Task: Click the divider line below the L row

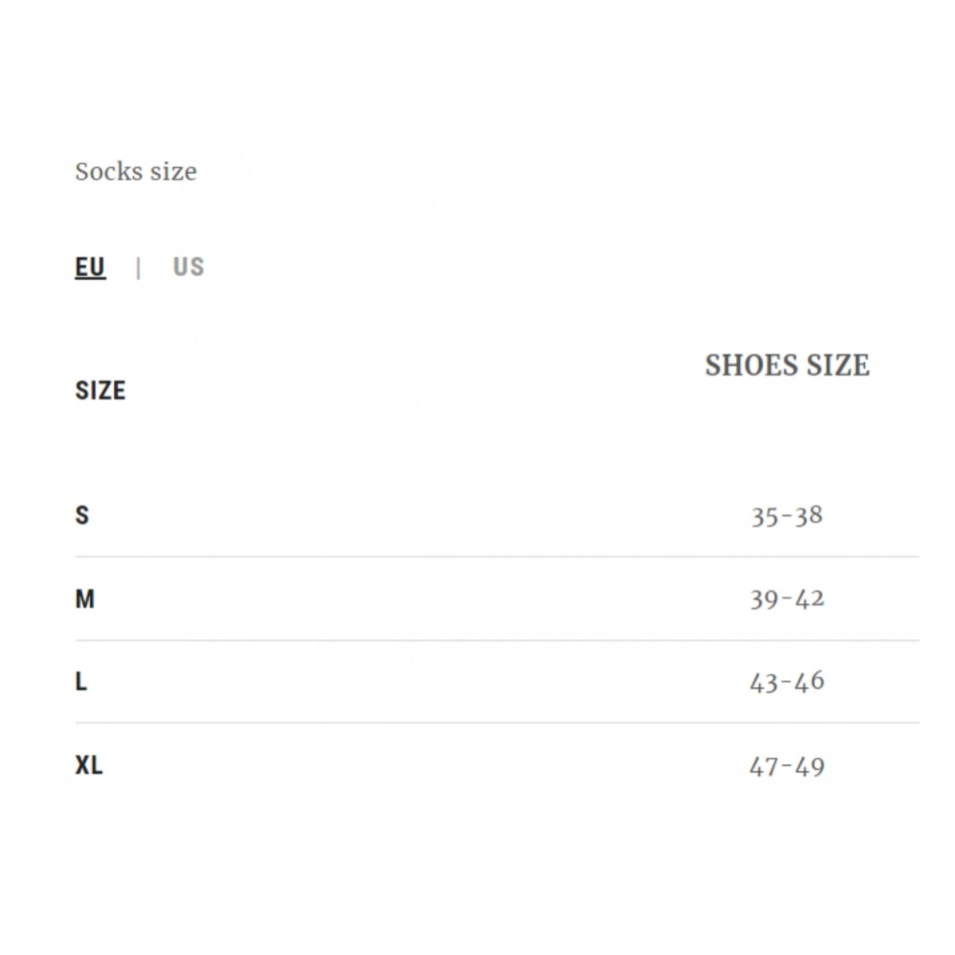Action: (496, 723)
